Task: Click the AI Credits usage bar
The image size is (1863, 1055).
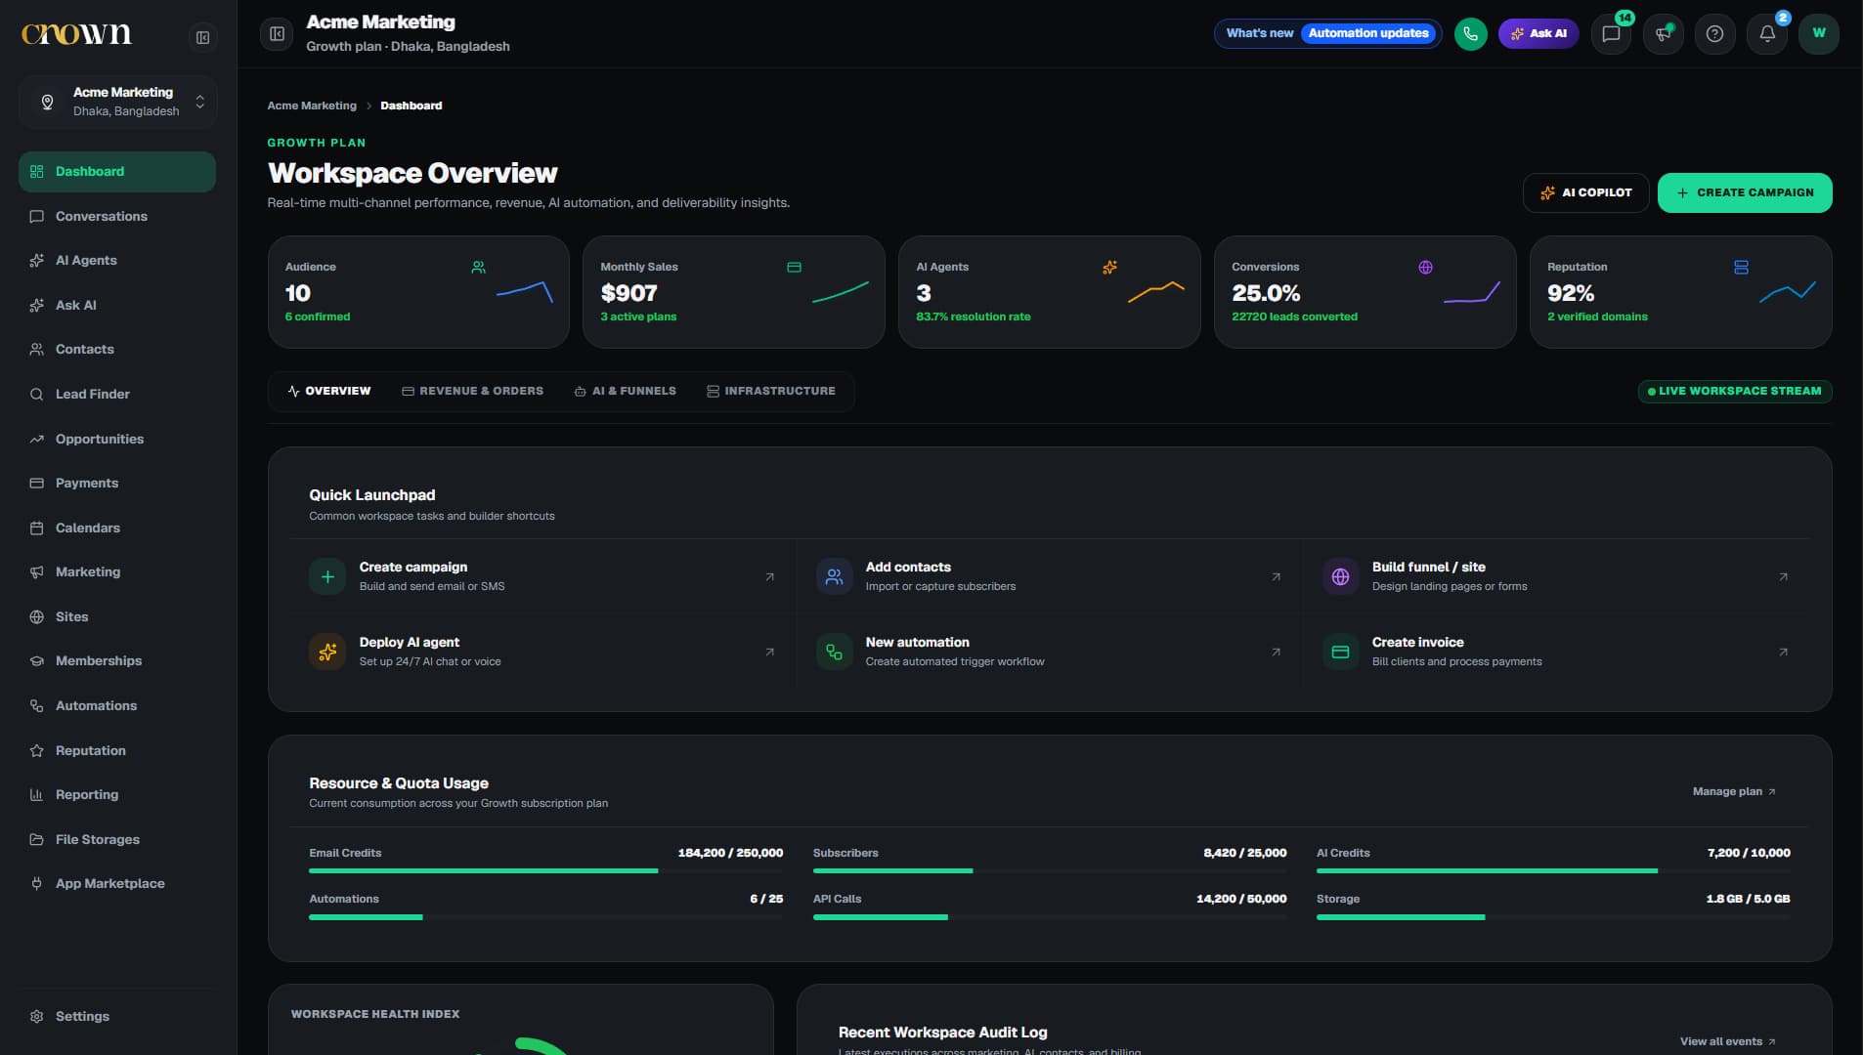Action: tap(1553, 870)
